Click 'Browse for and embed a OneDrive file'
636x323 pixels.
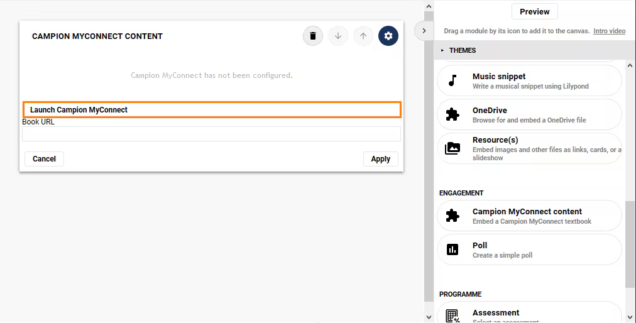tap(529, 120)
